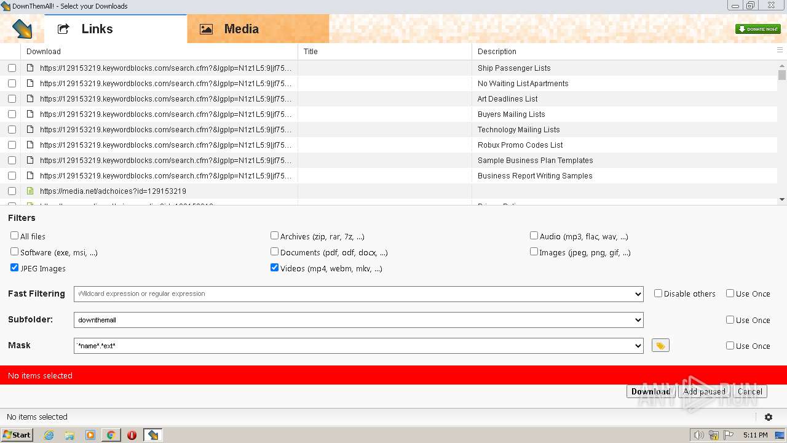Click the Download button
The image size is (787, 443).
point(651,391)
